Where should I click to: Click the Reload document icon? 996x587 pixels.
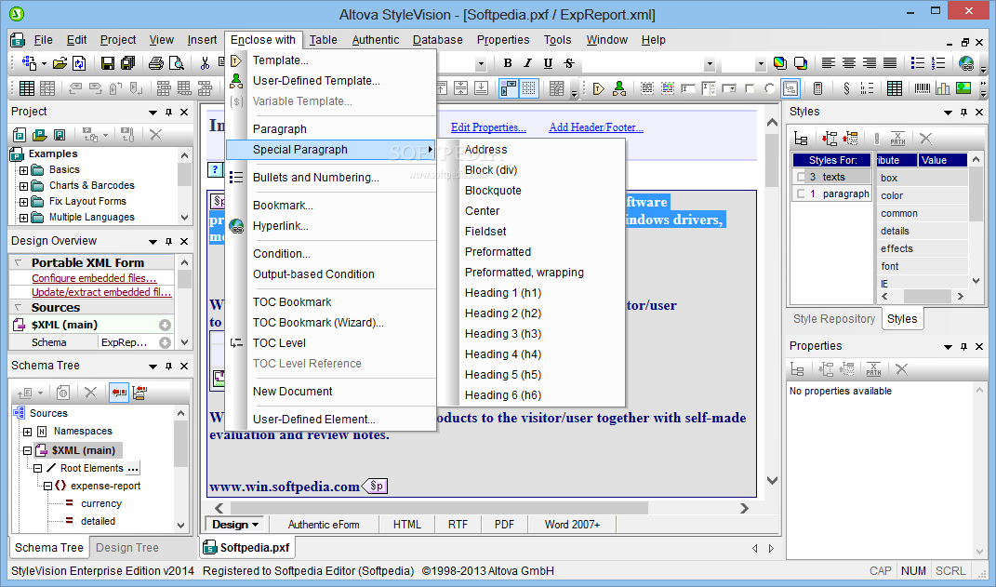point(79,63)
